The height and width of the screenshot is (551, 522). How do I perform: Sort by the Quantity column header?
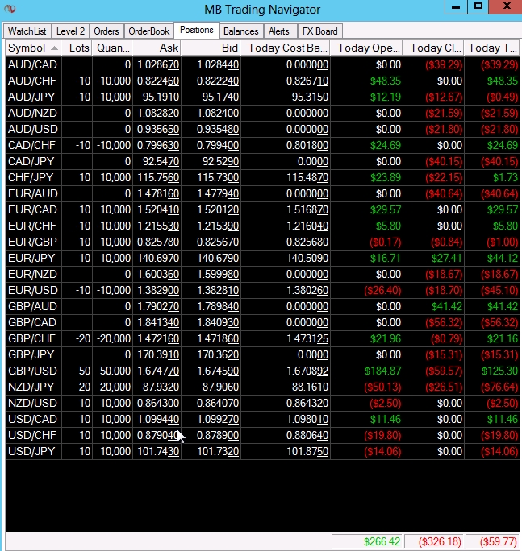tap(112, 48)
